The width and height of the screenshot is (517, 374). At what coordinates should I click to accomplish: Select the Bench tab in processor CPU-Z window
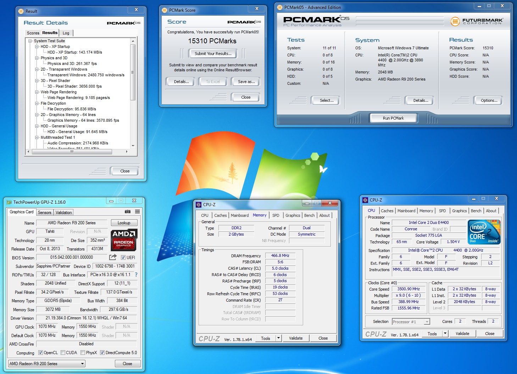coord(476,211)
